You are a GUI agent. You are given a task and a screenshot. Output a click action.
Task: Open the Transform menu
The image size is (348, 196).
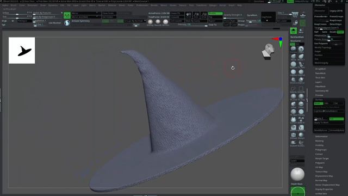[x=201, y=5]
